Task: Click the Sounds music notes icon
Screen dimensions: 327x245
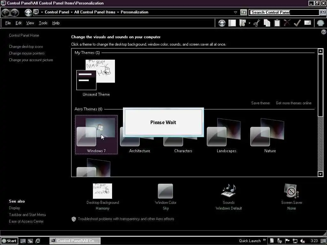Action: pos(229,190)
